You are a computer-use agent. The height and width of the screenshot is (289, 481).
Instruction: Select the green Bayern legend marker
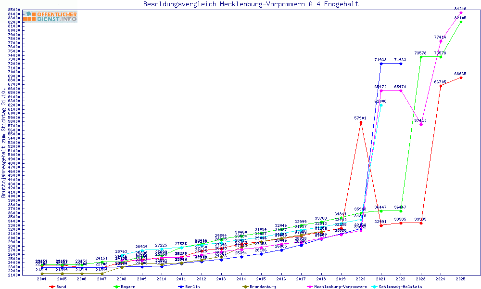pyautogui.click(x=116, y=287)
